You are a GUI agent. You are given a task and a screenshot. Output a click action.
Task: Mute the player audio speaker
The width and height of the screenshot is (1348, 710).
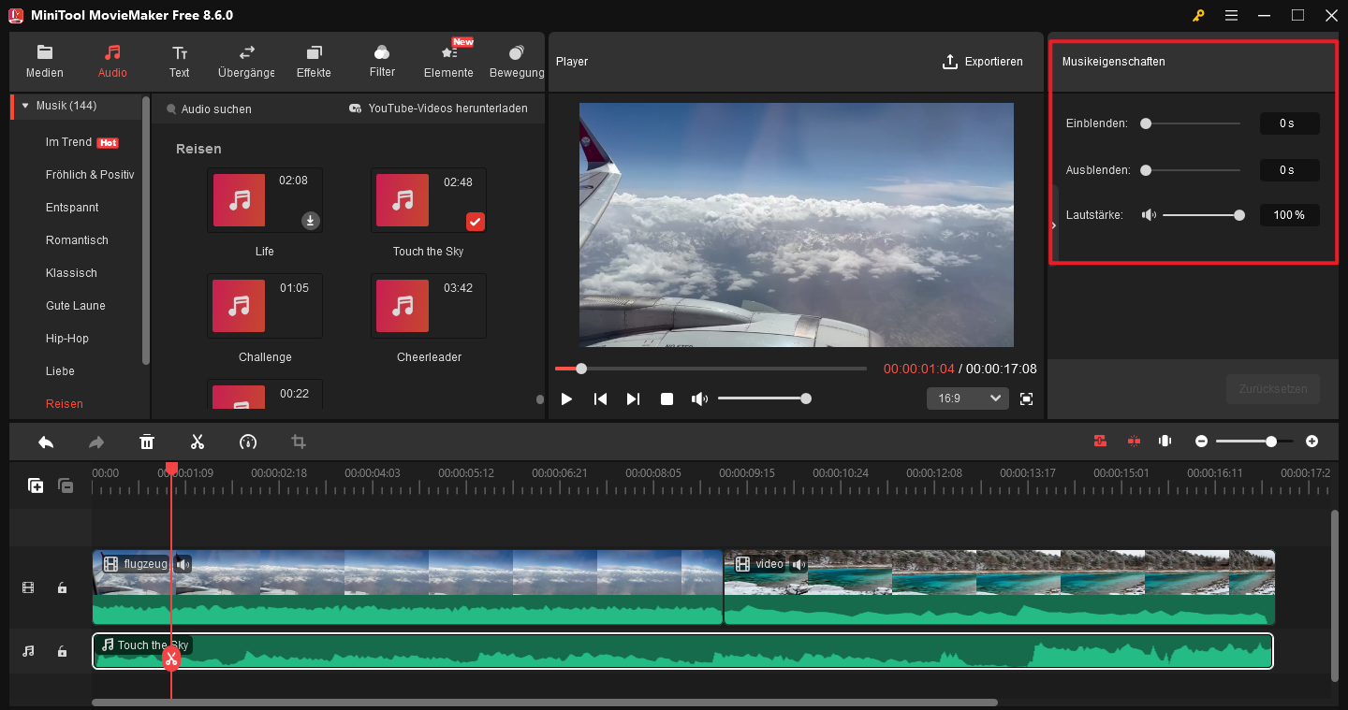[699, 398]
